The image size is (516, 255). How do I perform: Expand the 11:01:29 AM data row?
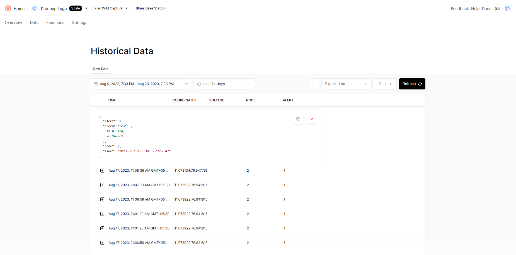pyautogui.click(x=102, y=214)
